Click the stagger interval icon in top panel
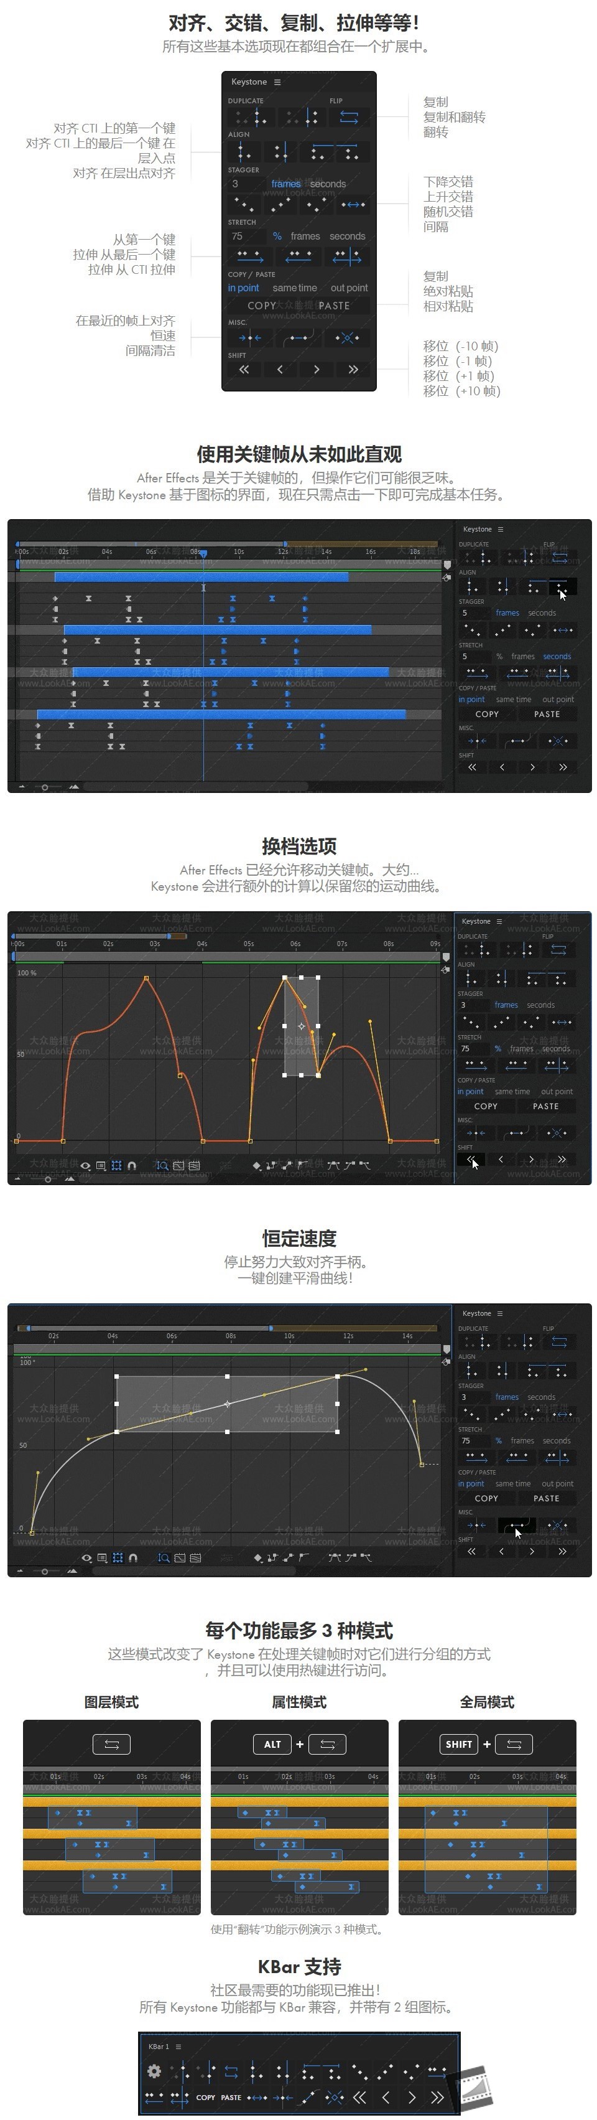The width and height of the screenshot is (597, 2120). pyautogui.click(x=353, y=204)
